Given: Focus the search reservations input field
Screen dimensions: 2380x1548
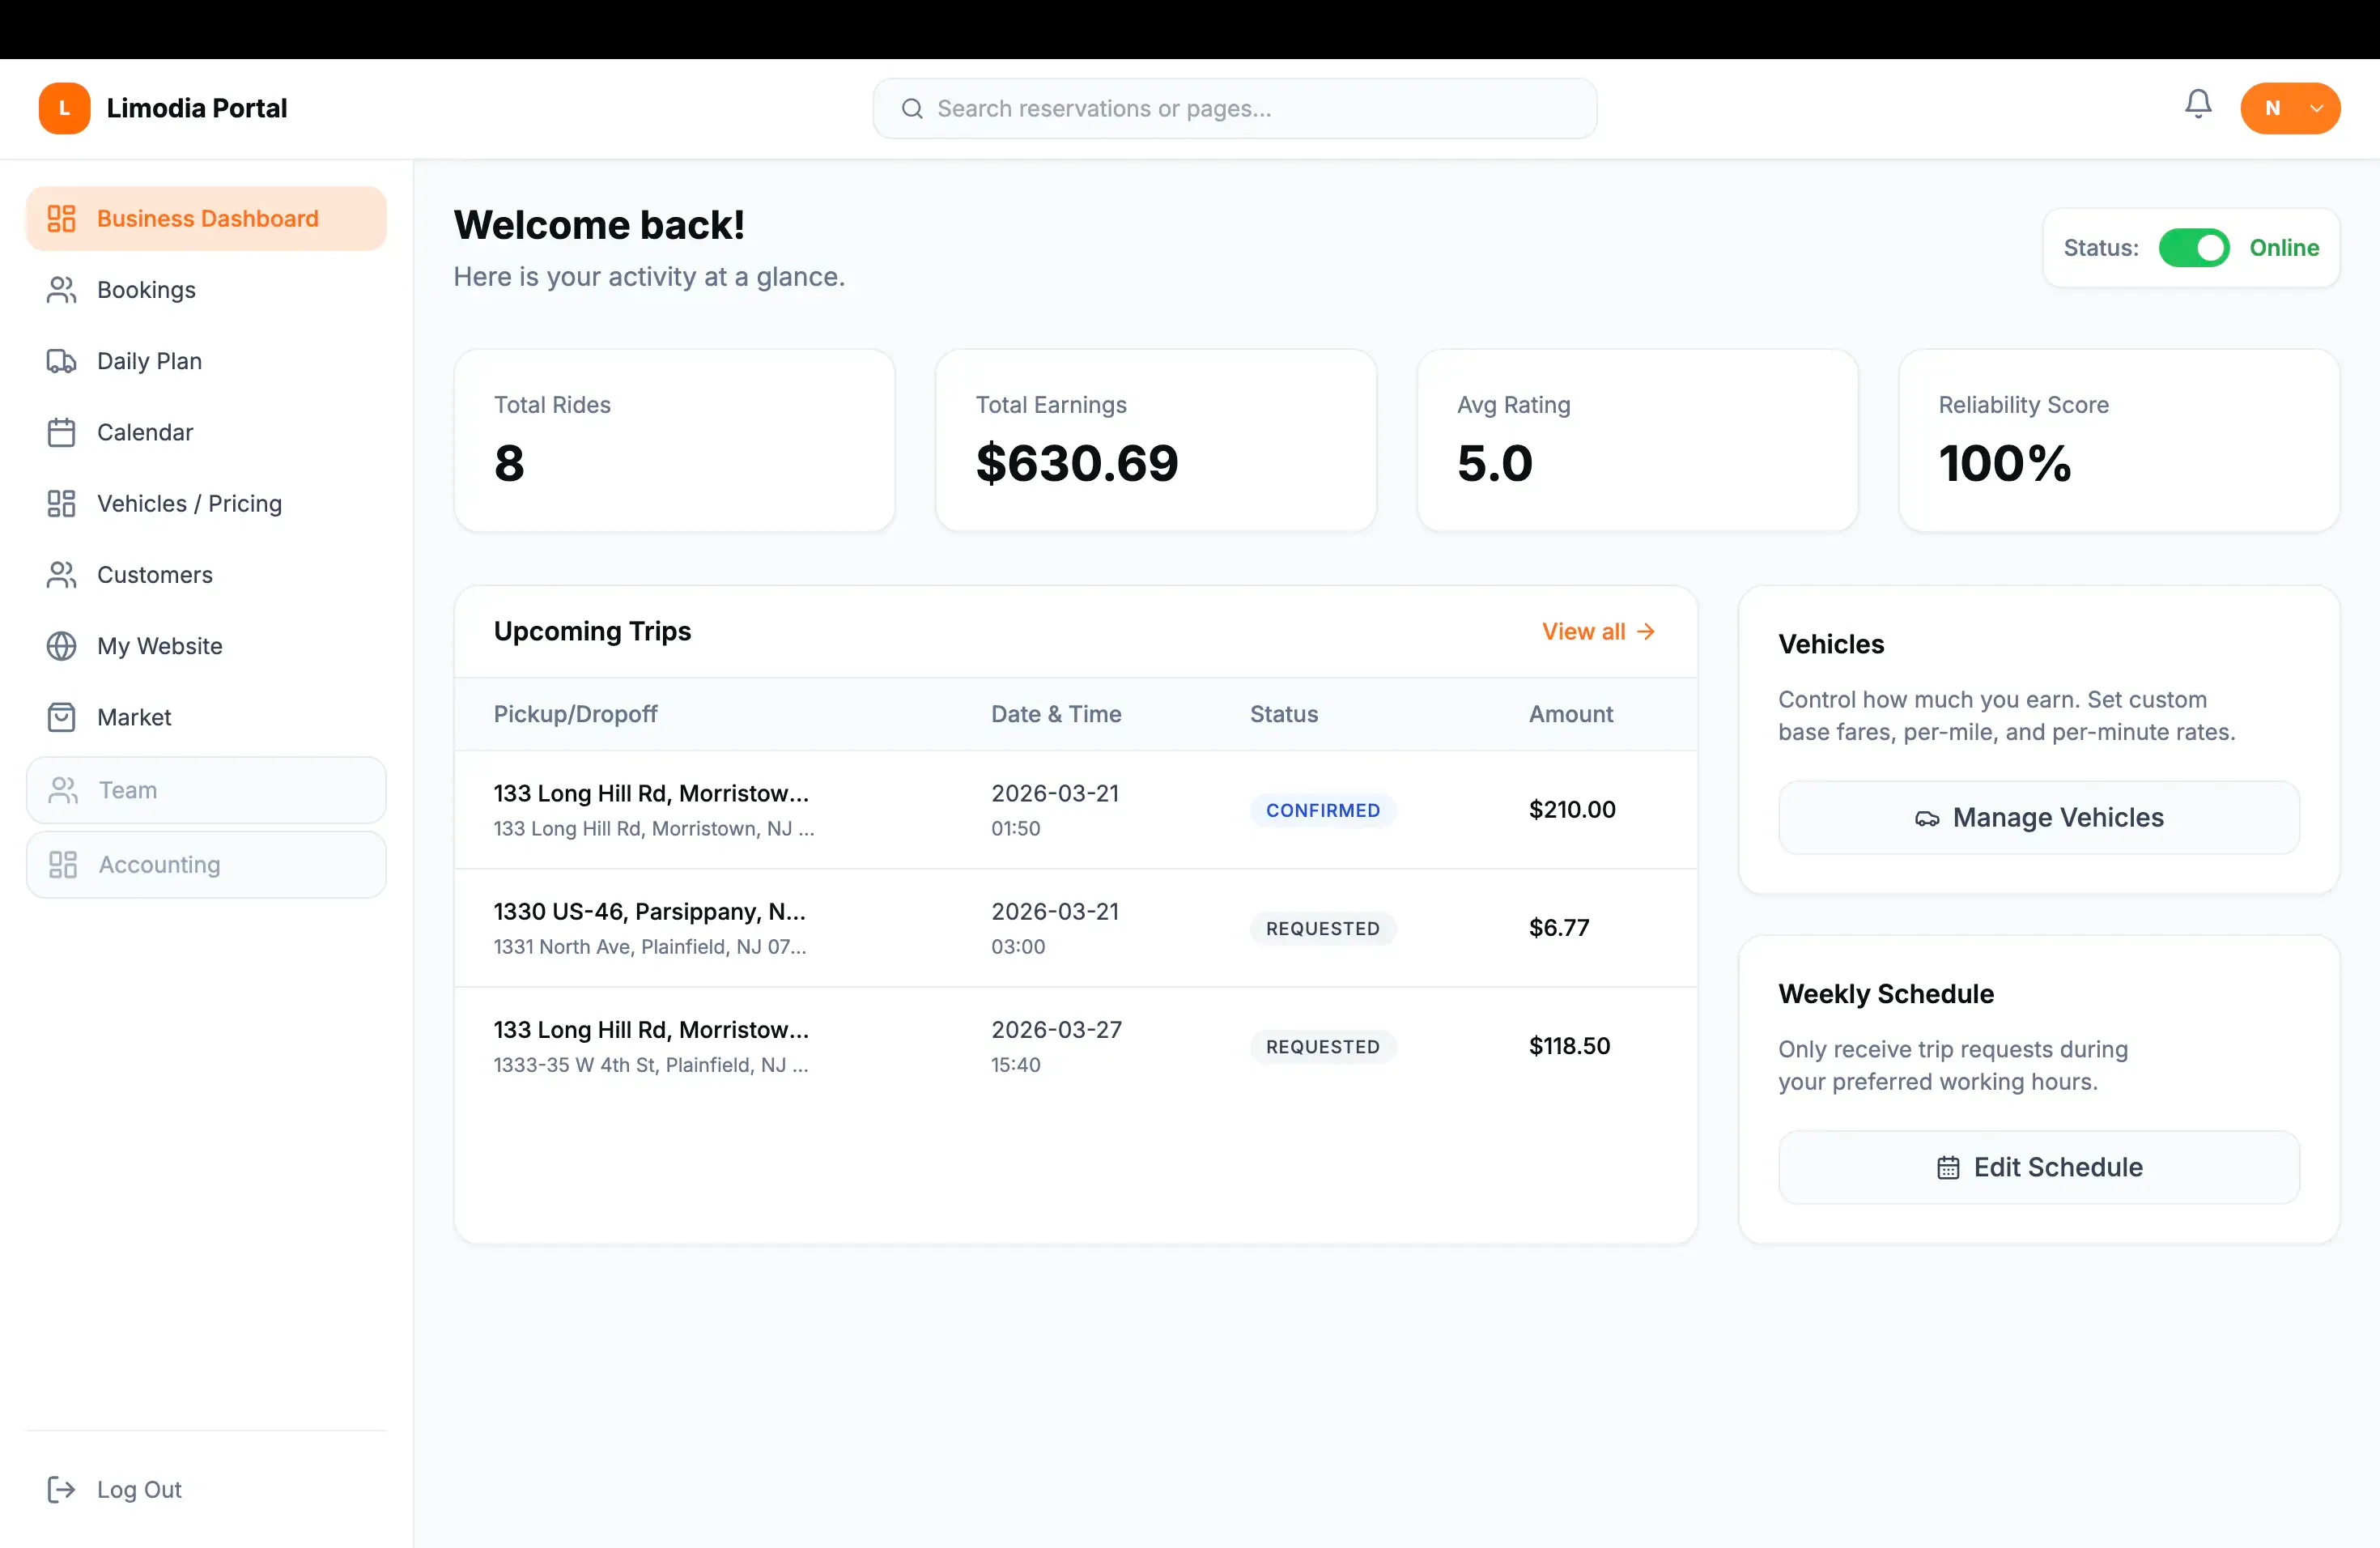Looking at the screenshot, I should [x=1234, y=108].
